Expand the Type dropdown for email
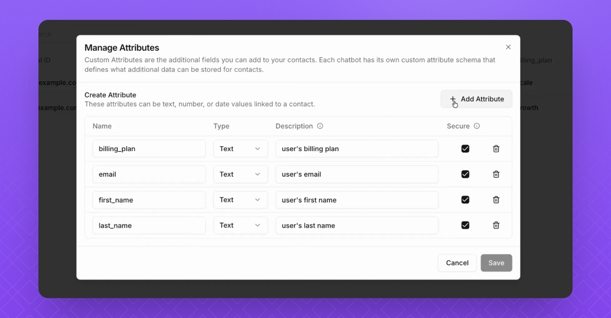 (x=241, y=174)
